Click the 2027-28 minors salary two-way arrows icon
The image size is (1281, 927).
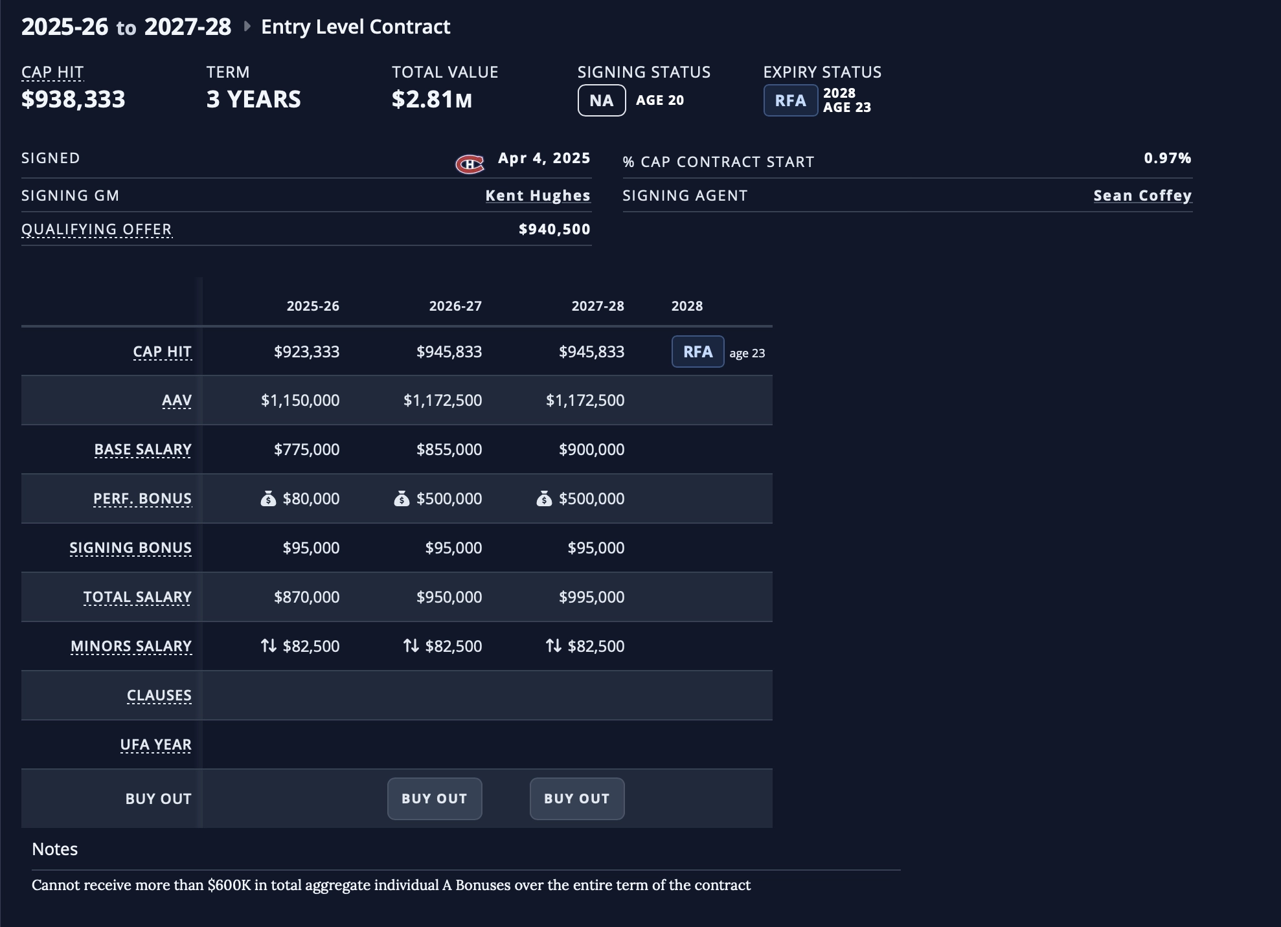(x=554, y=645)
